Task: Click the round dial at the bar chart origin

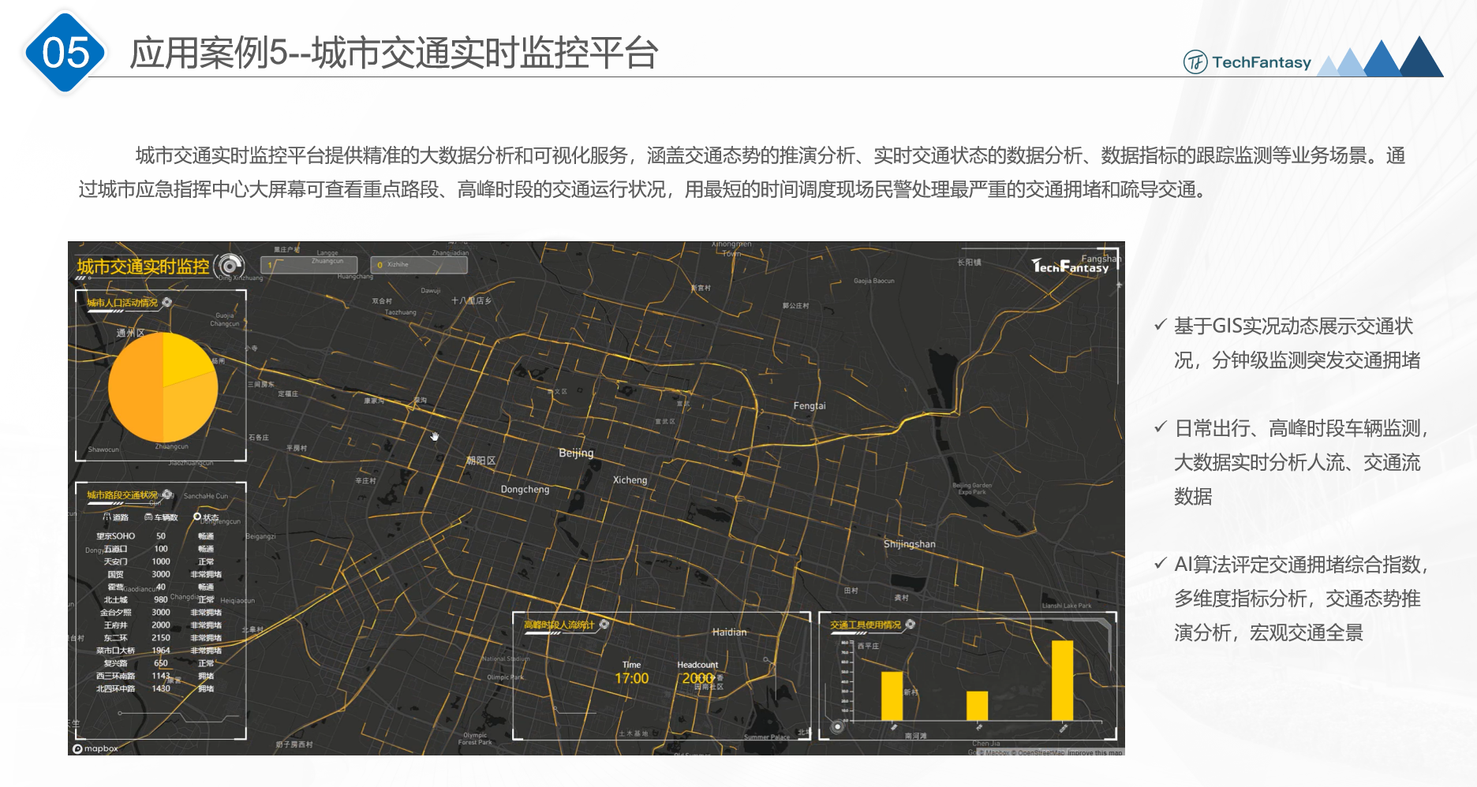Action: (837, 726)
